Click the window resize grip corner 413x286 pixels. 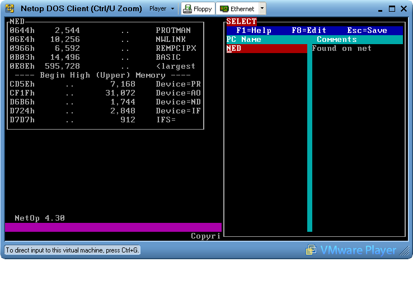(405, 251)
